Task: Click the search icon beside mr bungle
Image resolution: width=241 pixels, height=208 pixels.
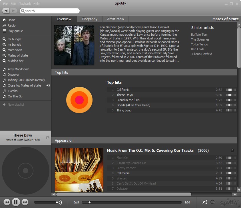Action: point(4,39)
